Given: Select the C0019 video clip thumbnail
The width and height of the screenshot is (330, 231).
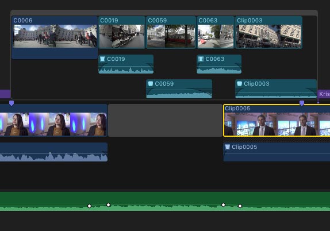Looking at the screenshot, I should click(122, 36).
